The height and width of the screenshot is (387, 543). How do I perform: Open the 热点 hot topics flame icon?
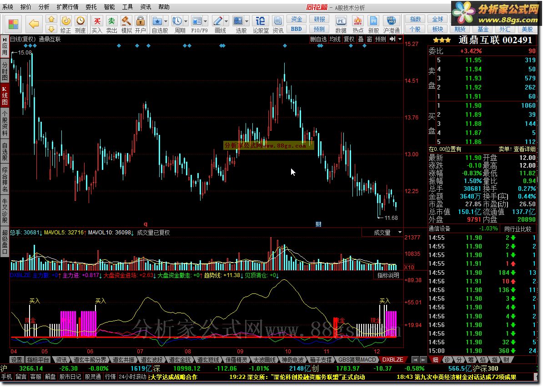coord(358,21)
